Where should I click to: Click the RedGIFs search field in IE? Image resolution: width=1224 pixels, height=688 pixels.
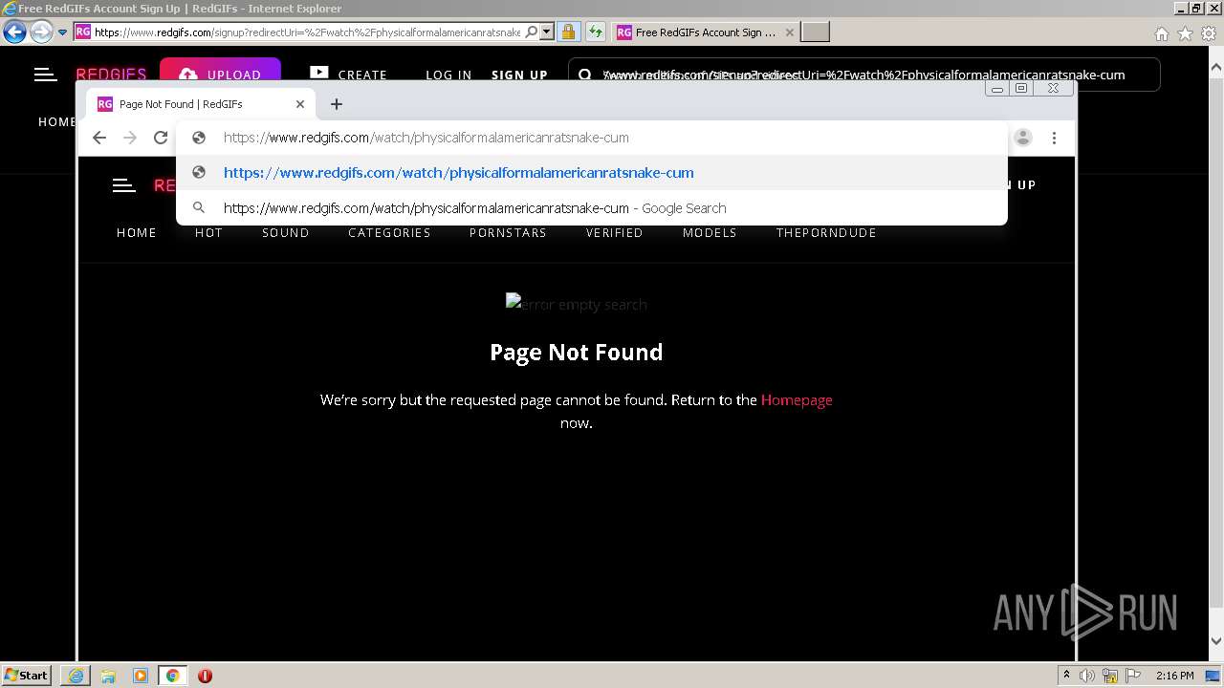[863, 75]
